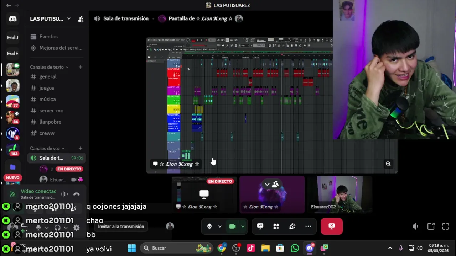This screenshot has width=456, height=256.
Task: Click Invitar a la transmisión button
Action: (121, 226)
